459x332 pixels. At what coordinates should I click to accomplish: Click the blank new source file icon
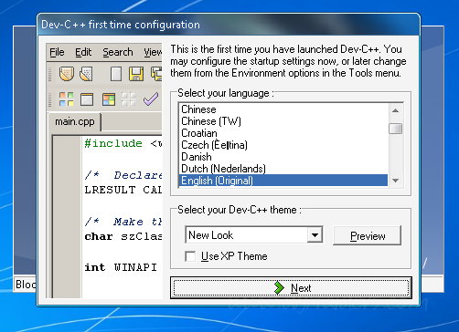(x=116, y=74)
